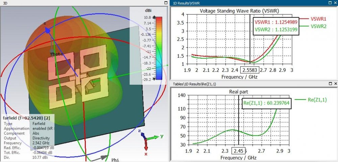The image size is (338, 162).
Task: Click the VSWR plot Frequency / GHz axis label
Action: tap(239, 77)
